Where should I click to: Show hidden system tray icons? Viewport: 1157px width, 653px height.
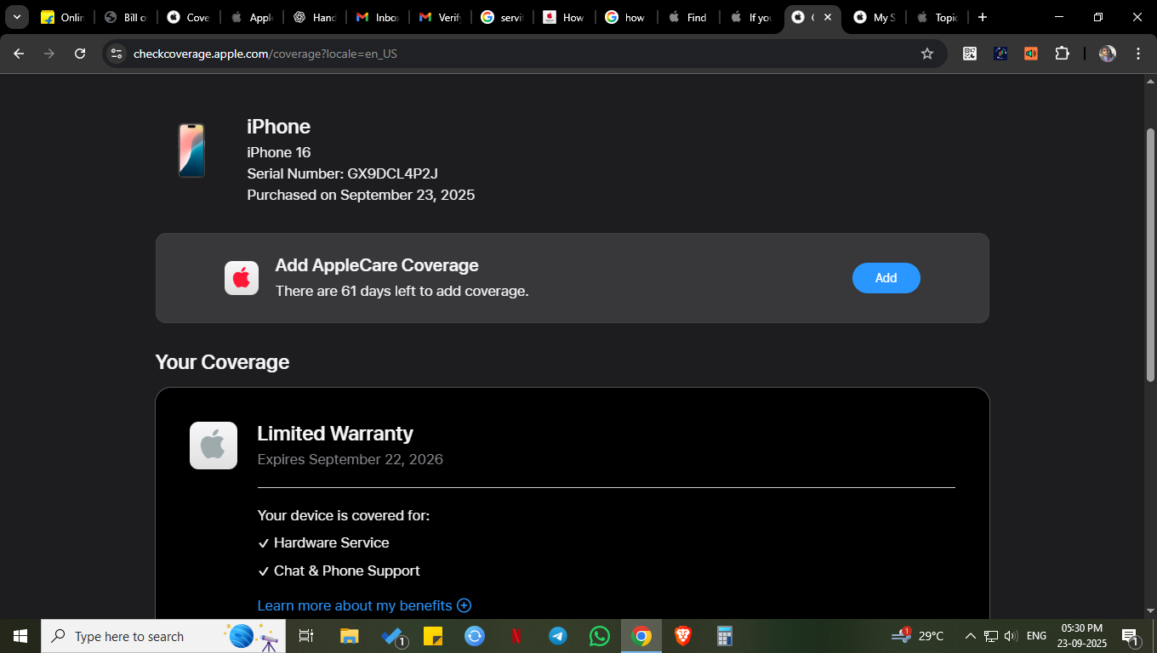click(970, 636)
